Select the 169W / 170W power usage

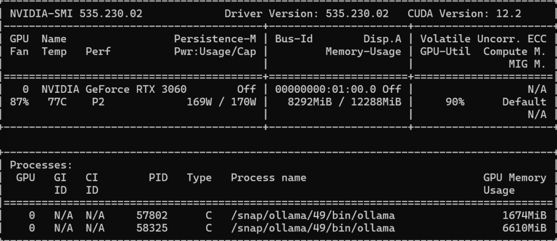click(221, 102)
